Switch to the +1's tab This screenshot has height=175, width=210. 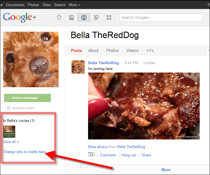[150, 51]
